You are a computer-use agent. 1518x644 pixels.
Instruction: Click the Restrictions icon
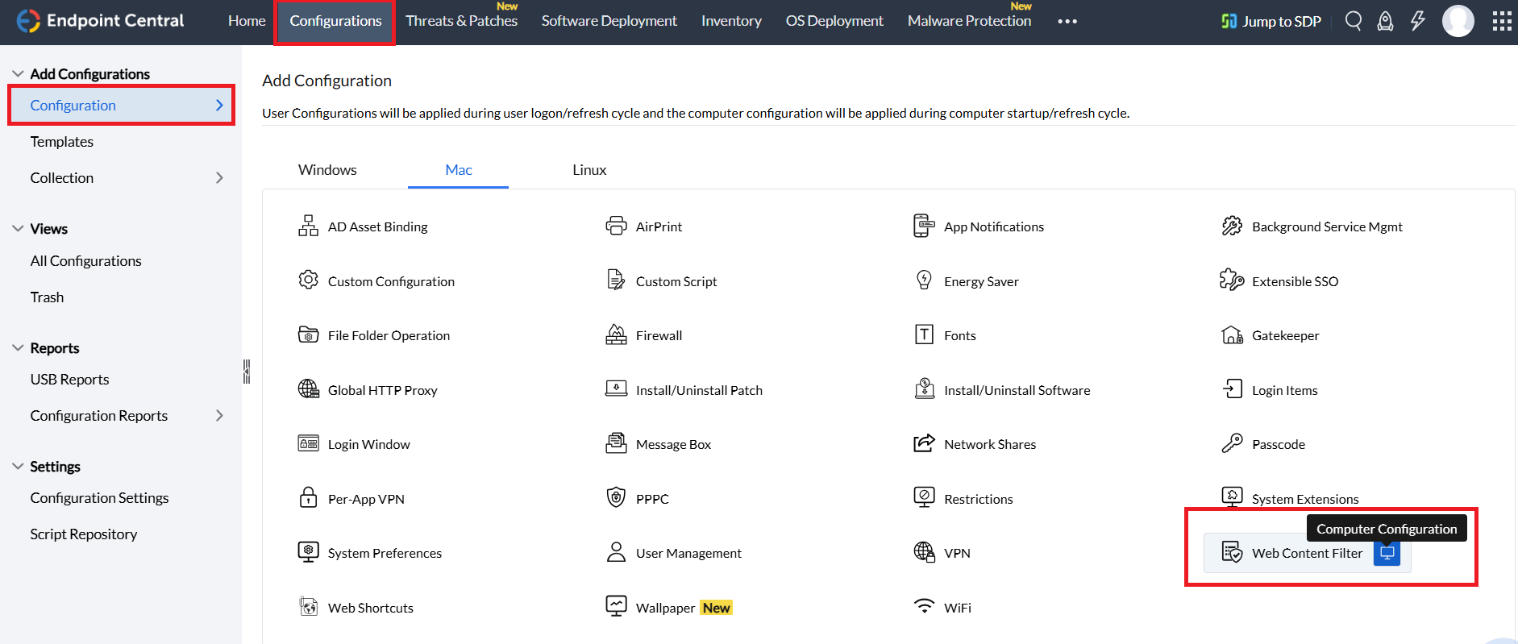924,497
